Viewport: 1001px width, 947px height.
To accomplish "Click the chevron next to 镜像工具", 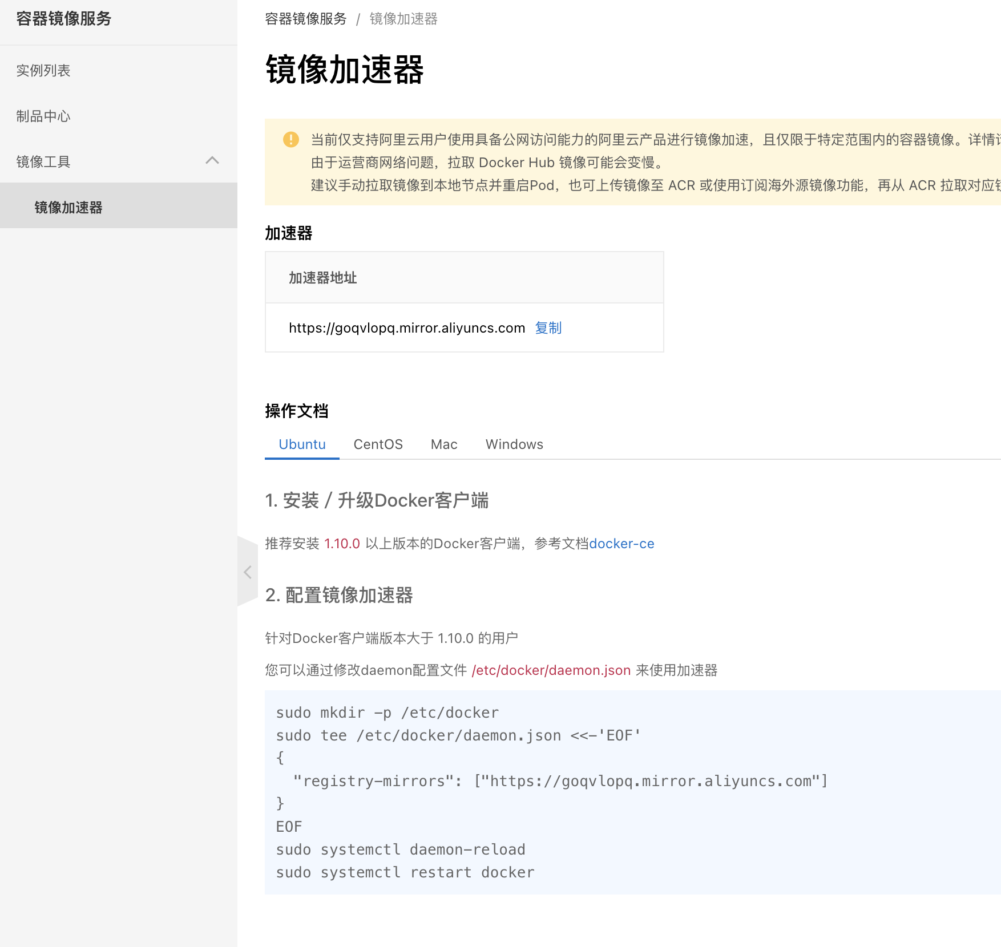I will 213,161.
